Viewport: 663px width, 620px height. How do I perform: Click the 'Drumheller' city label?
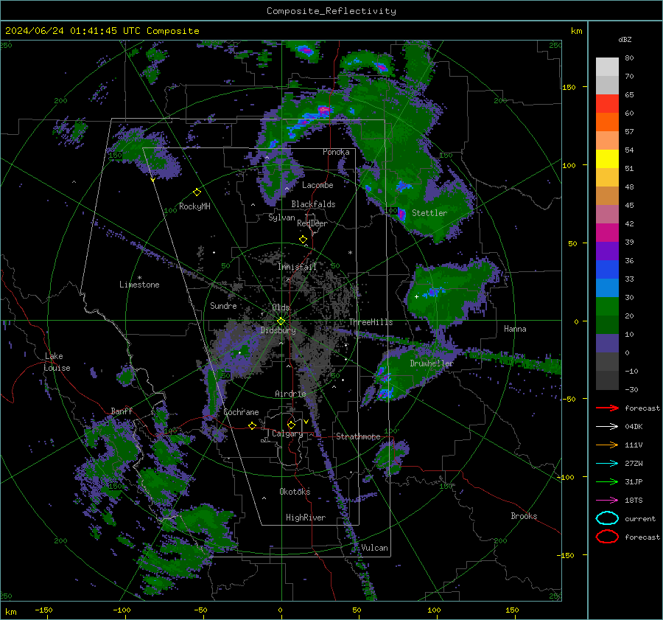[x=431, y=363]
